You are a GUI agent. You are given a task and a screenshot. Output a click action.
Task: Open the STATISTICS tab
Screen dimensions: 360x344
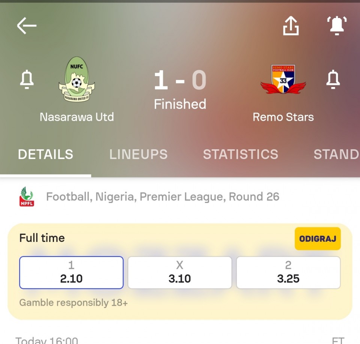pyautogui.click(x=241, y=154)
